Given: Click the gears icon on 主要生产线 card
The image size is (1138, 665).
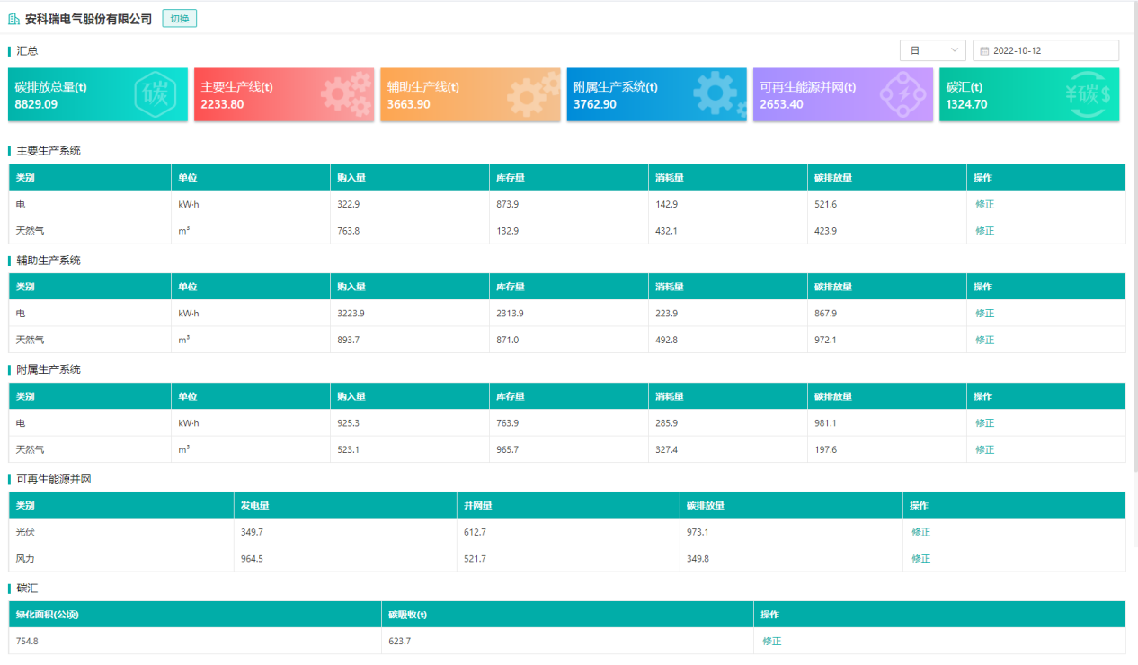Looking at the screenshot, I should pyautogui.click(x=347, y=93).
